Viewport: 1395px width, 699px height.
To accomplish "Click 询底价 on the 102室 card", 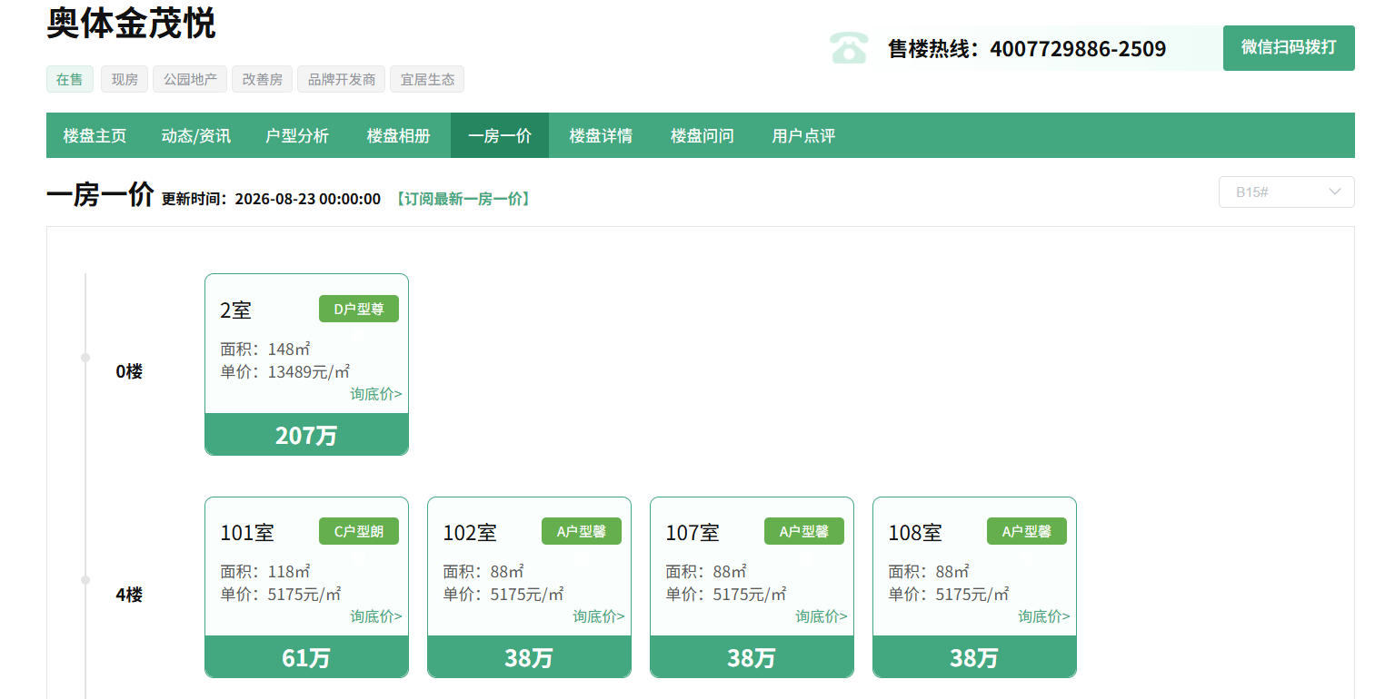I will click(599, 616).
